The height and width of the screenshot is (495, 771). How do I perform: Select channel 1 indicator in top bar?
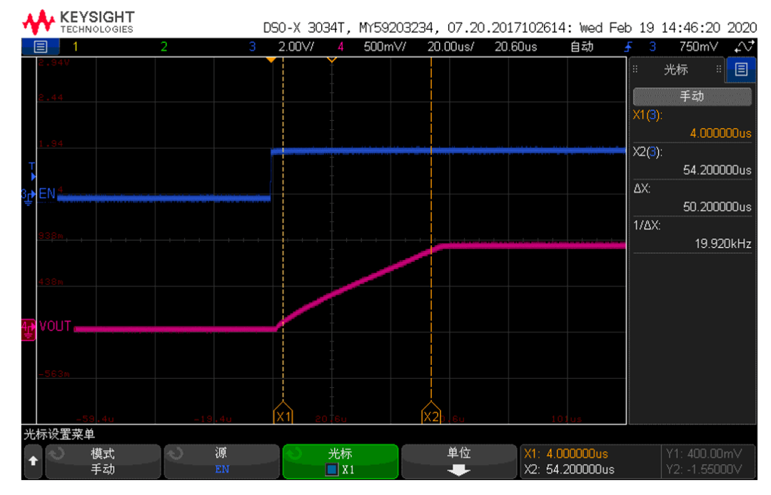(75, 46)
